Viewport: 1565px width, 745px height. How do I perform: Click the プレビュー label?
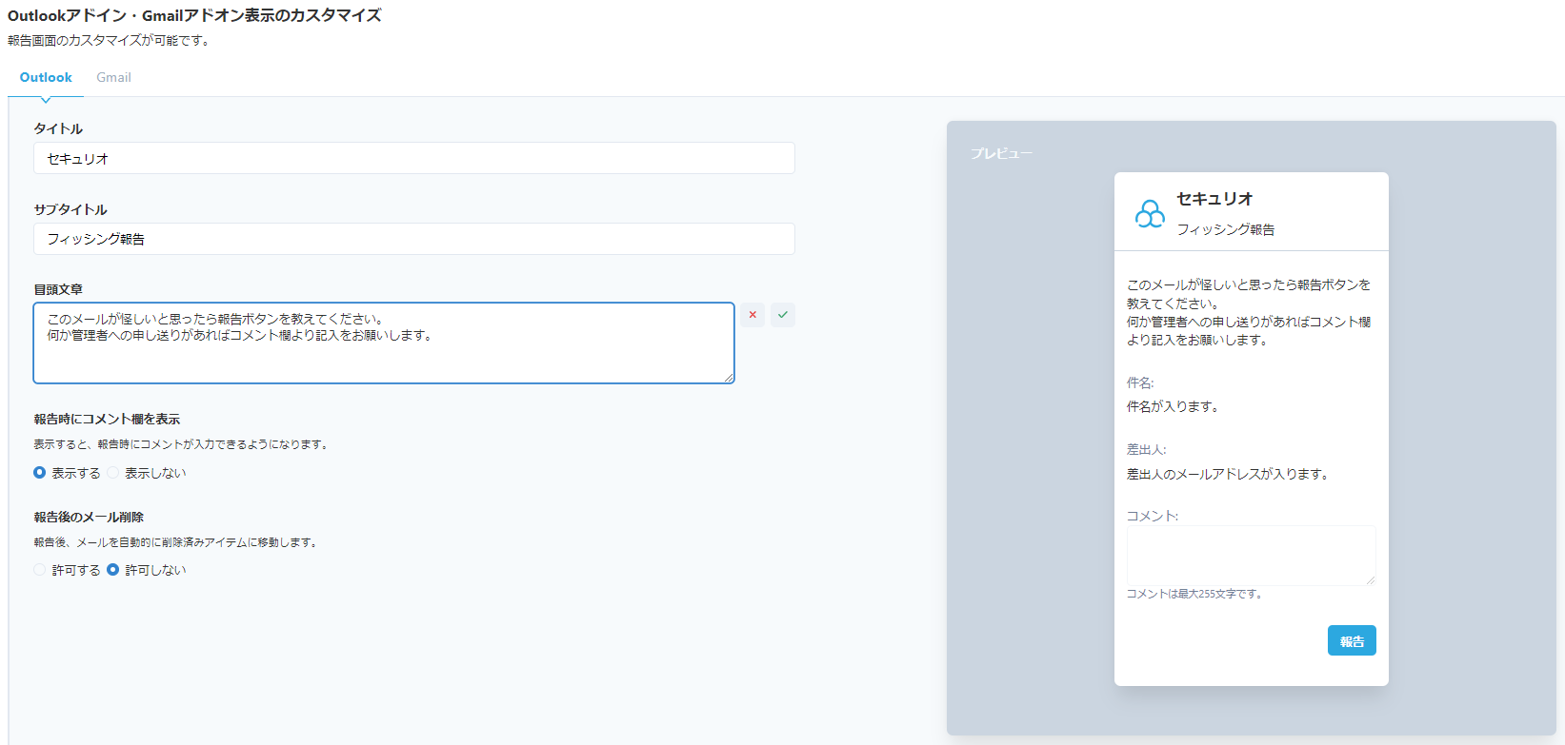click(1001, 153)
